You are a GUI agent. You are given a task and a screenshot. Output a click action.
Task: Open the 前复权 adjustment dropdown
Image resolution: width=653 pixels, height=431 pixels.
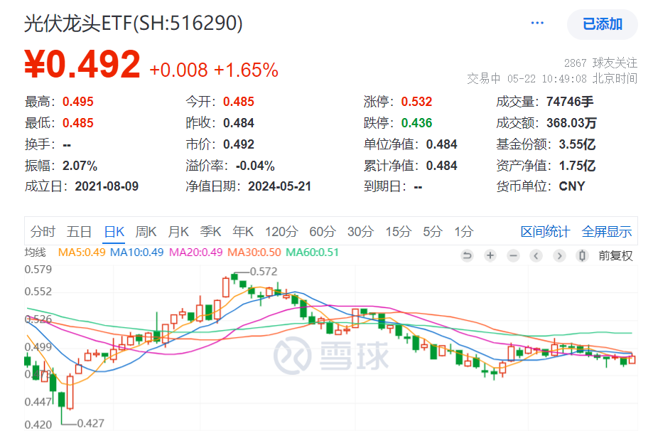(615, 255)
